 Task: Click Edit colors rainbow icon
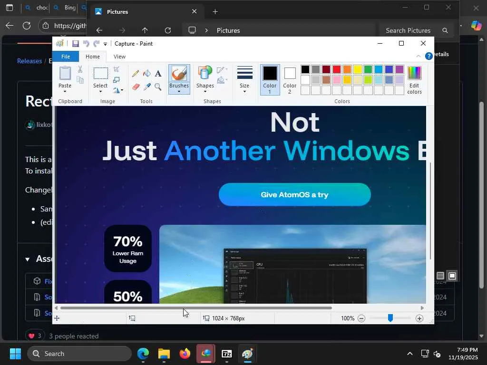click(x=414, y=73)
